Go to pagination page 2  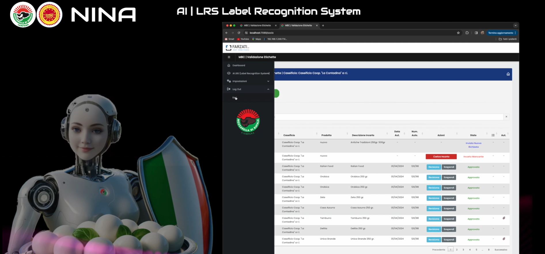click(x=457, y=250)
